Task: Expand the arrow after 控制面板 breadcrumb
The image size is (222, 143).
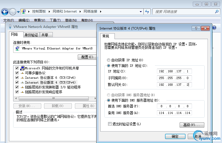Action: 49,11
